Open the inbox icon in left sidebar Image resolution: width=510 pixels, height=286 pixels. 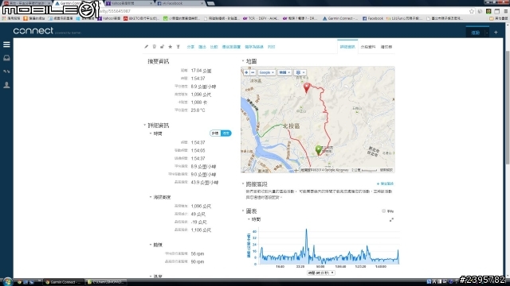pyautogui.click(x=6, y=58)
